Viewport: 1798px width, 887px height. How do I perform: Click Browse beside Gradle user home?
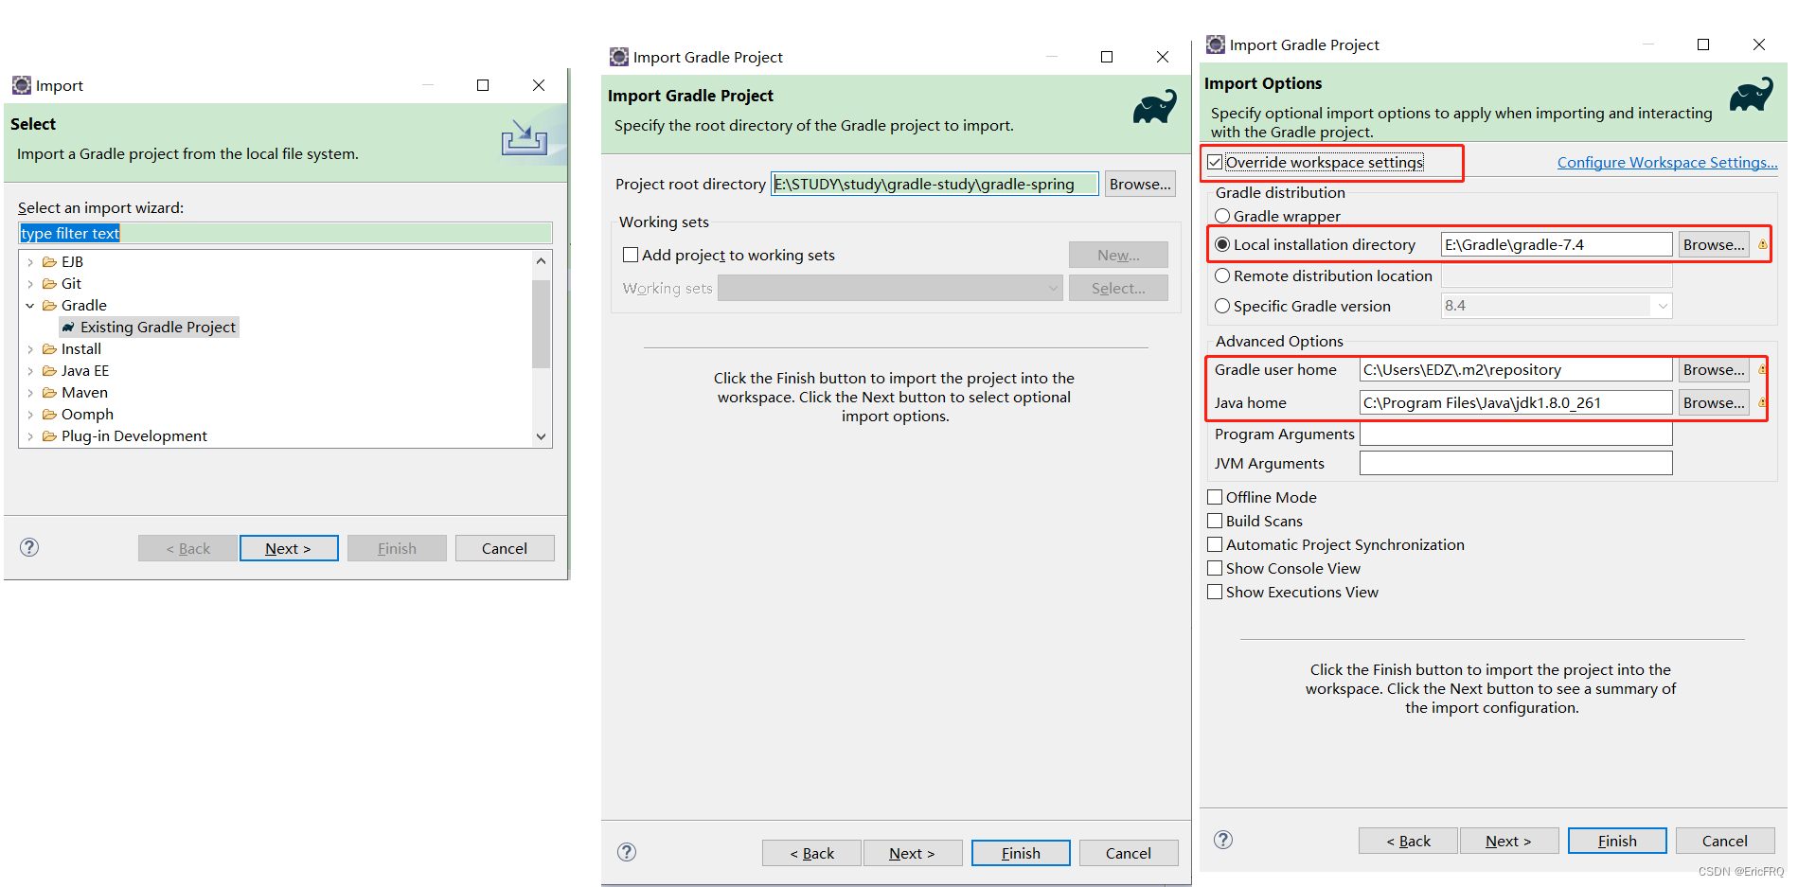pyautogui.click(x=1714, y=369)
